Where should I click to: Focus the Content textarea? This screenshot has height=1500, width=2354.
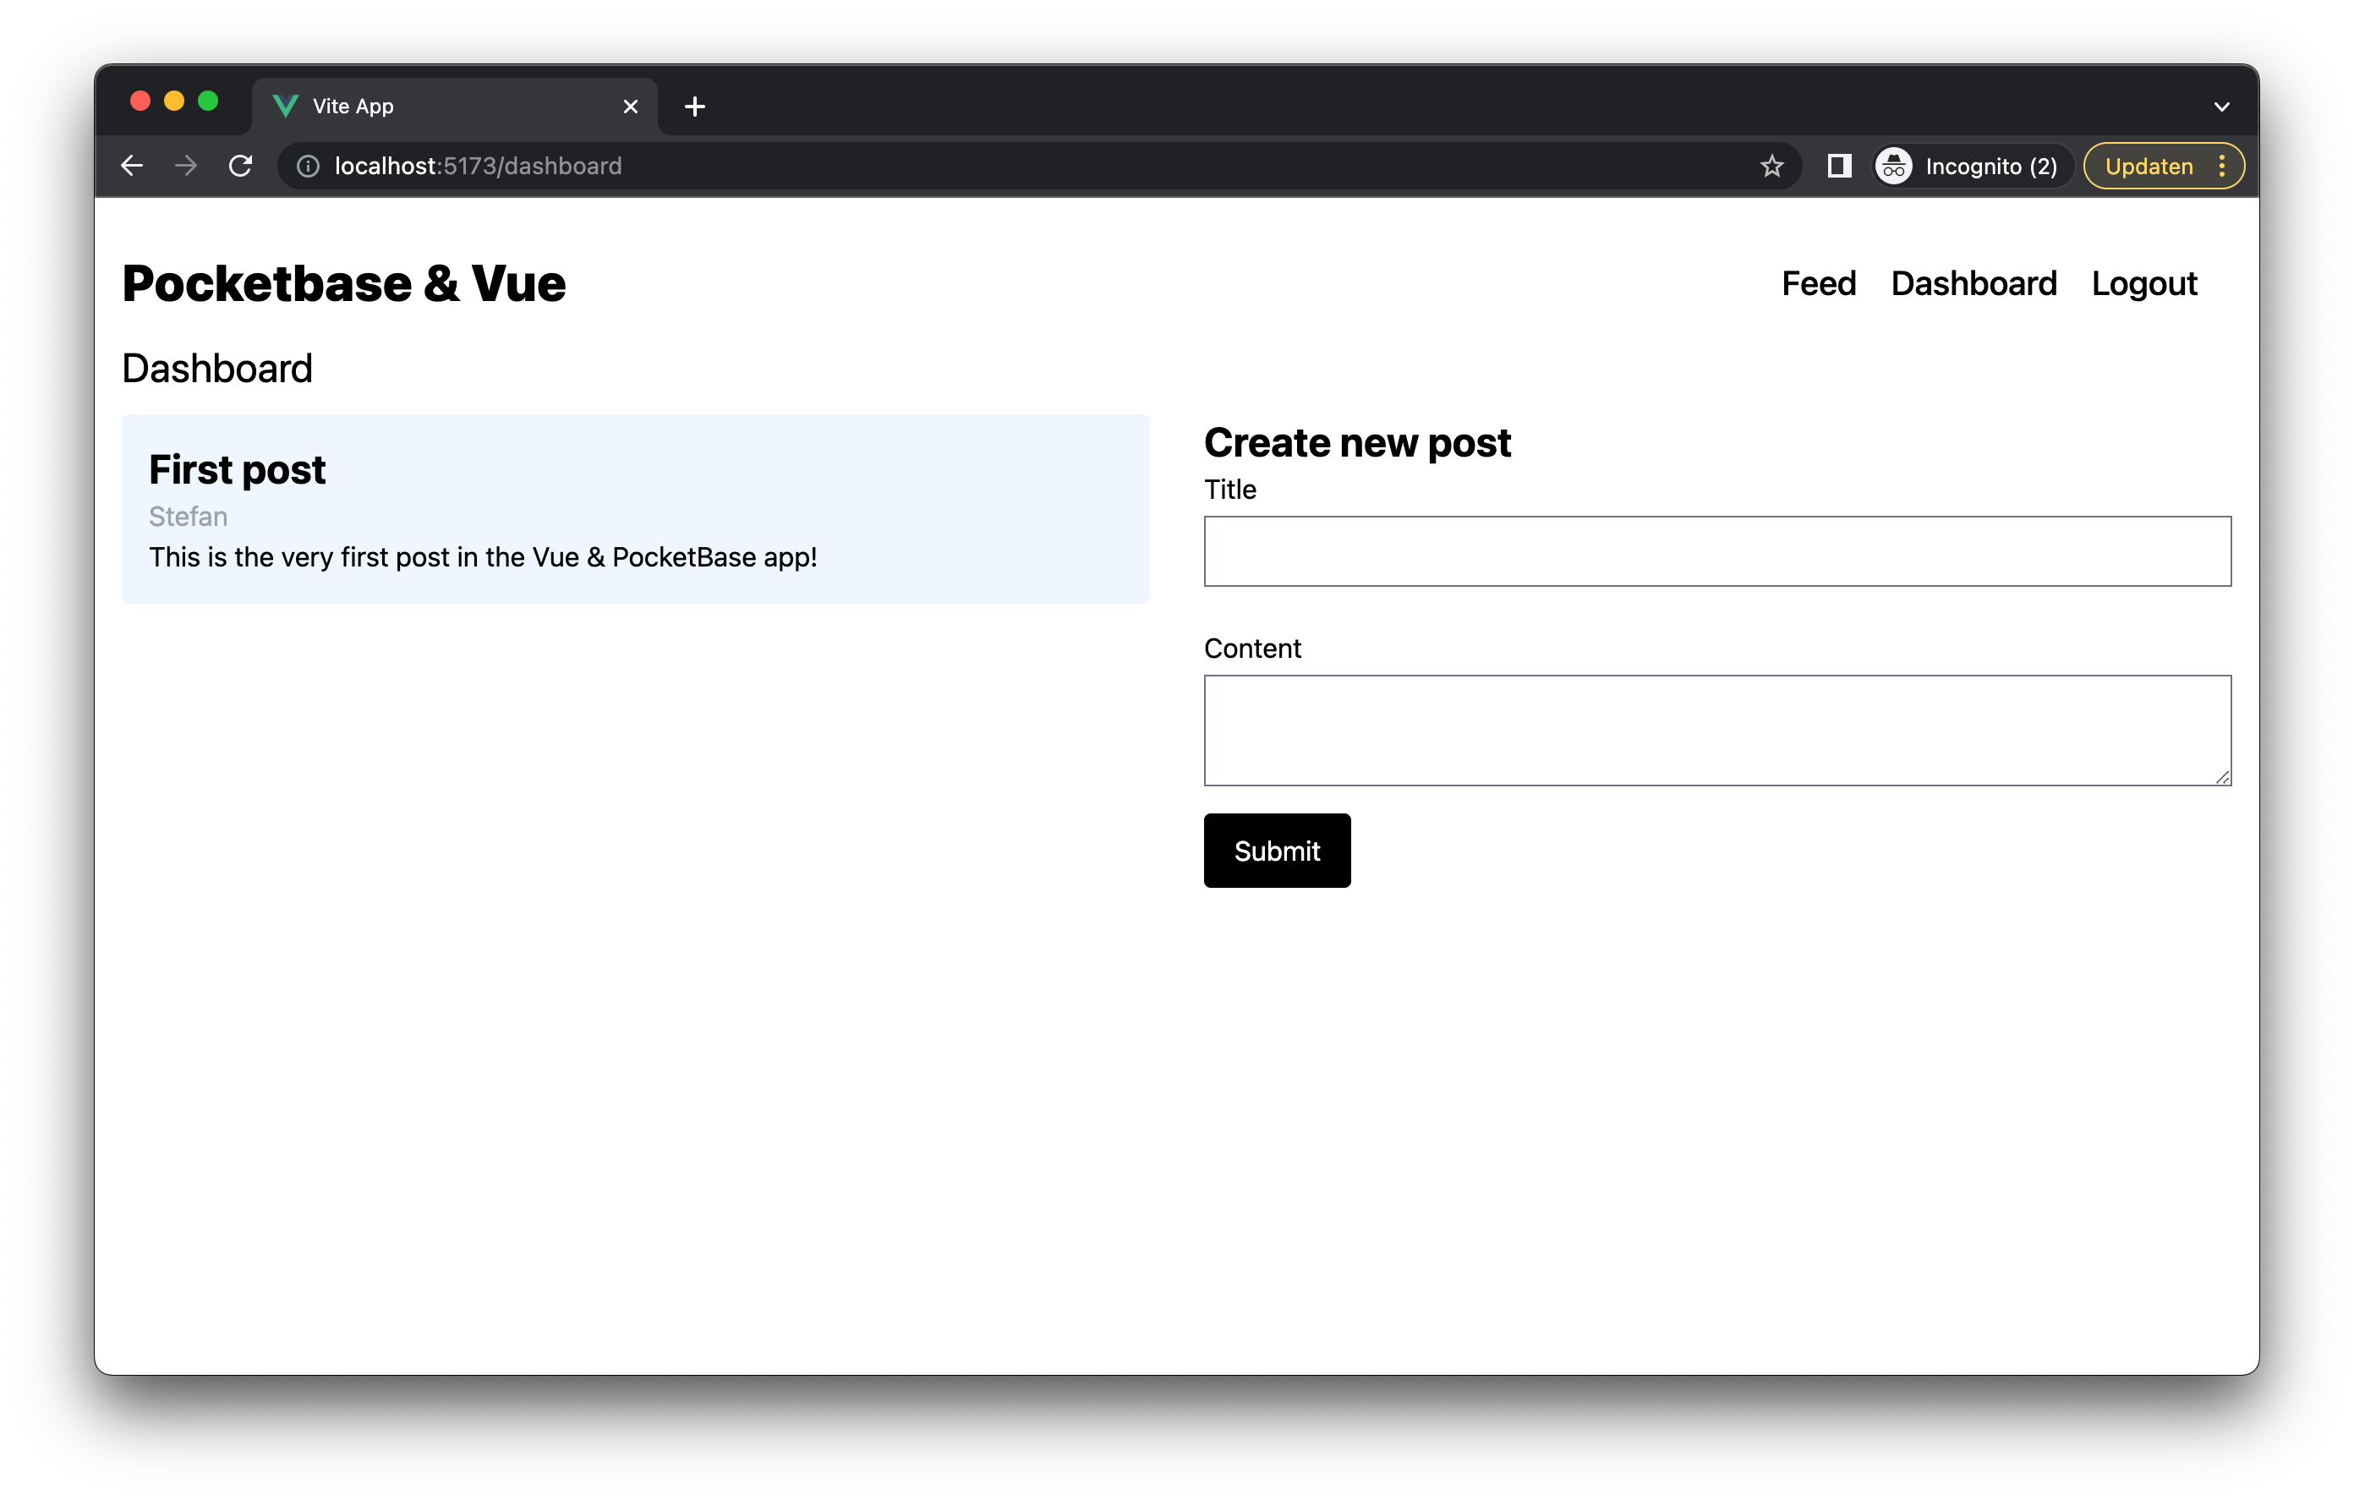(1717, 731)
